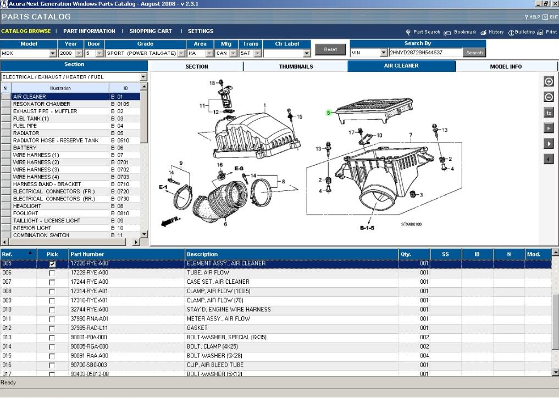Viewport: 559px width, 398px height.
Task: Select the COMBINATION SWITCH illustration row
Action: click(x=70, y=236)
